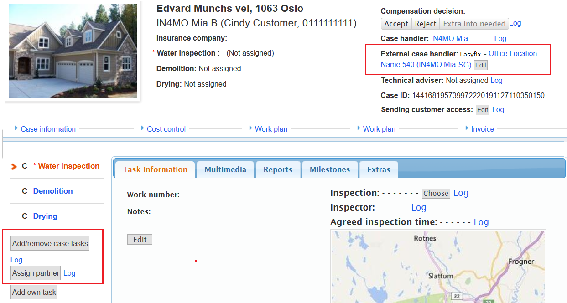
Task: Switch to the Multimedia tab
Action: click(225, 169)
